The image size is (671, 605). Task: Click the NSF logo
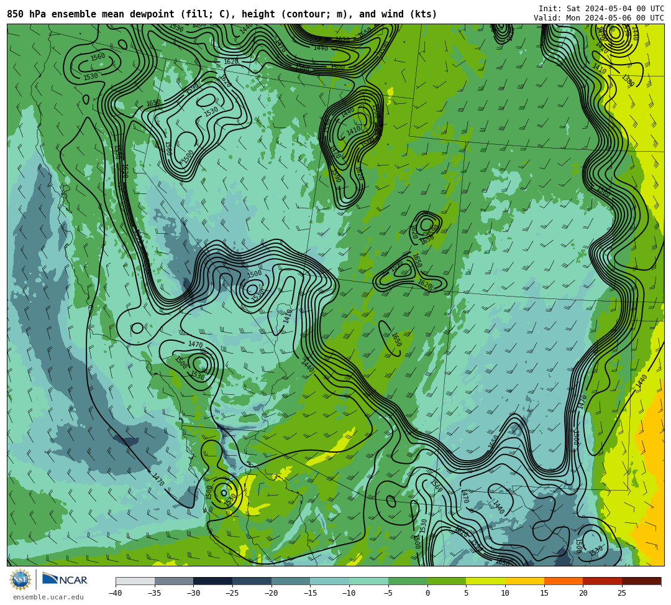(20, 580)
